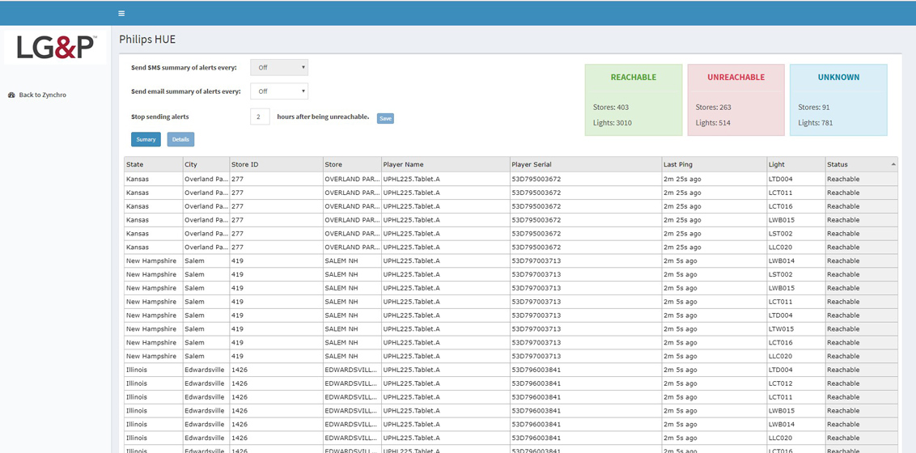916x453 pixels.
Task: Click 'Lights: 514' in the Unreachable card
Action: tap(713, 123)
